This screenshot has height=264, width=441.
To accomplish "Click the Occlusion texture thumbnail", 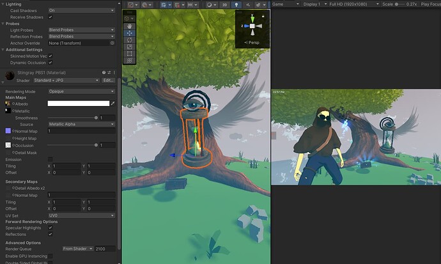I will 8,145.
